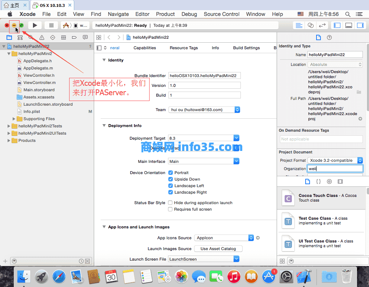369x287 pixels.
Task: Expand the Supporting Files group
Action: (x=14, y=119)
